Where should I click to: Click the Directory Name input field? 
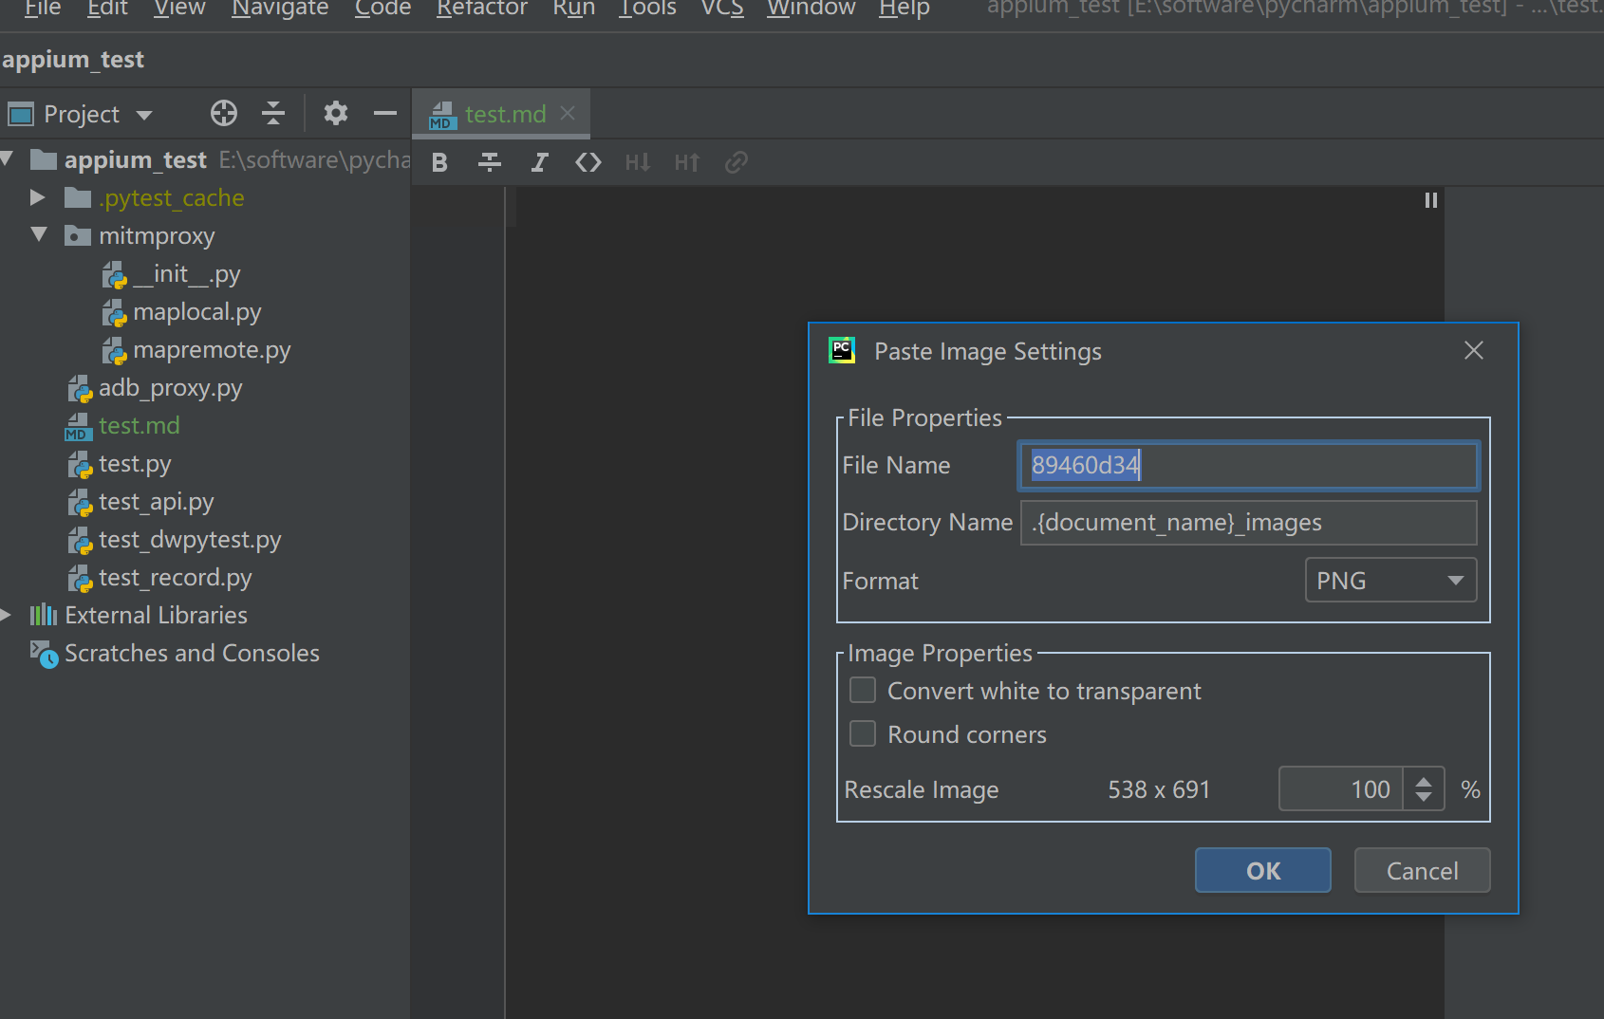coord(1248,523)
